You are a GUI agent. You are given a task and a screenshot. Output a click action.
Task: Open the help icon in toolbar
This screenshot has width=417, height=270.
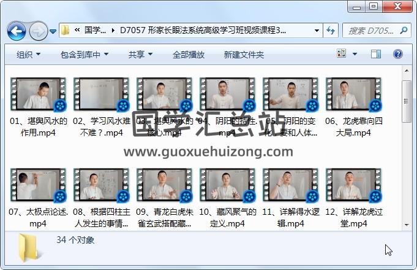point(398,55)
